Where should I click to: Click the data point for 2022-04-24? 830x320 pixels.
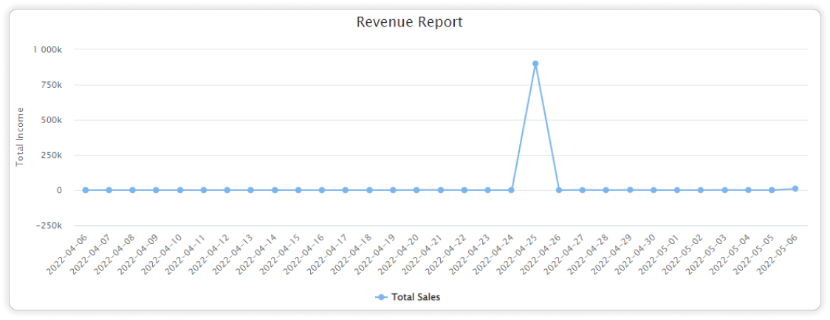coord(511,190)
